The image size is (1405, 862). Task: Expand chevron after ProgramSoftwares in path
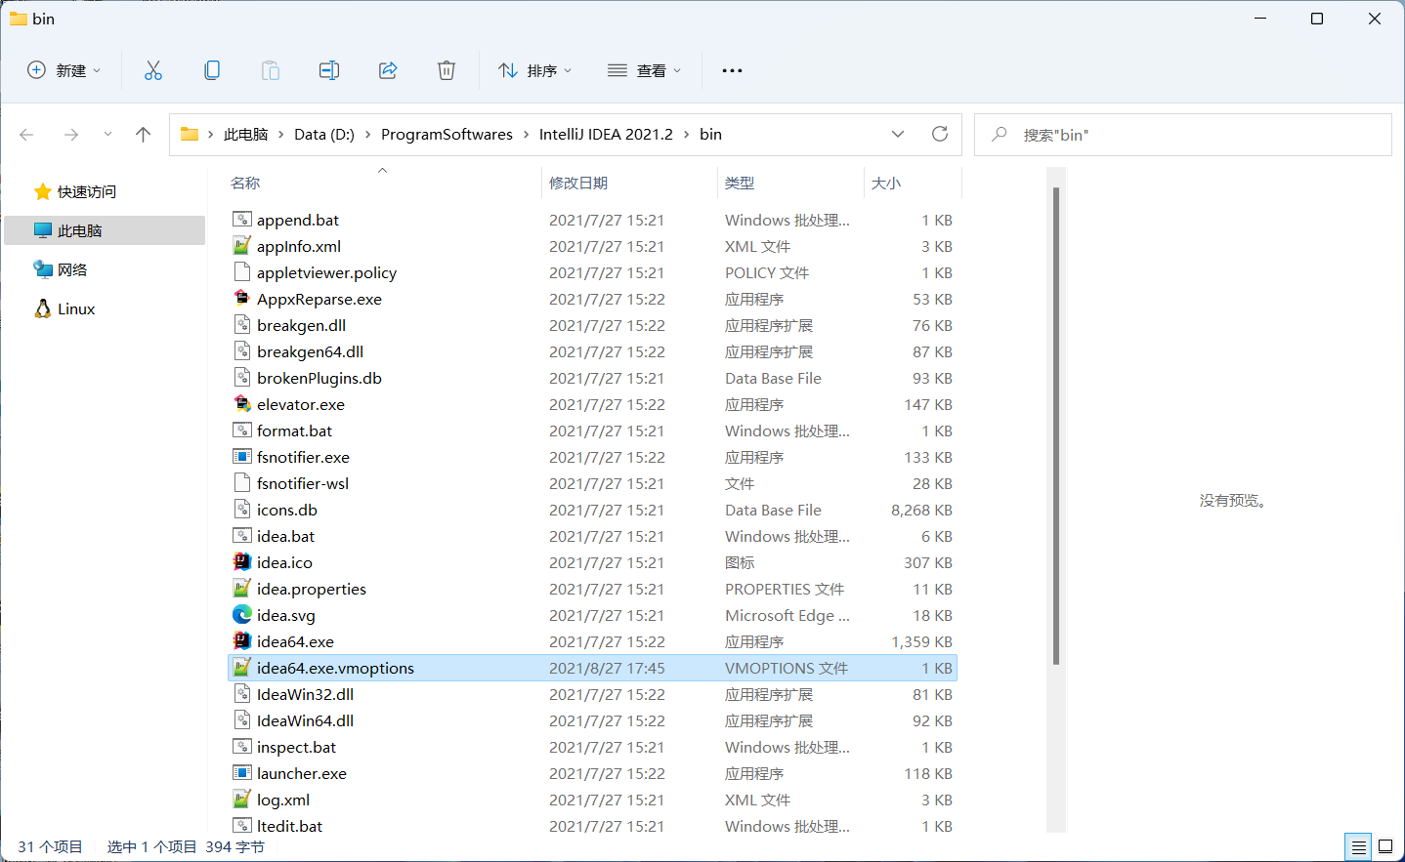(x=527, y=135)
